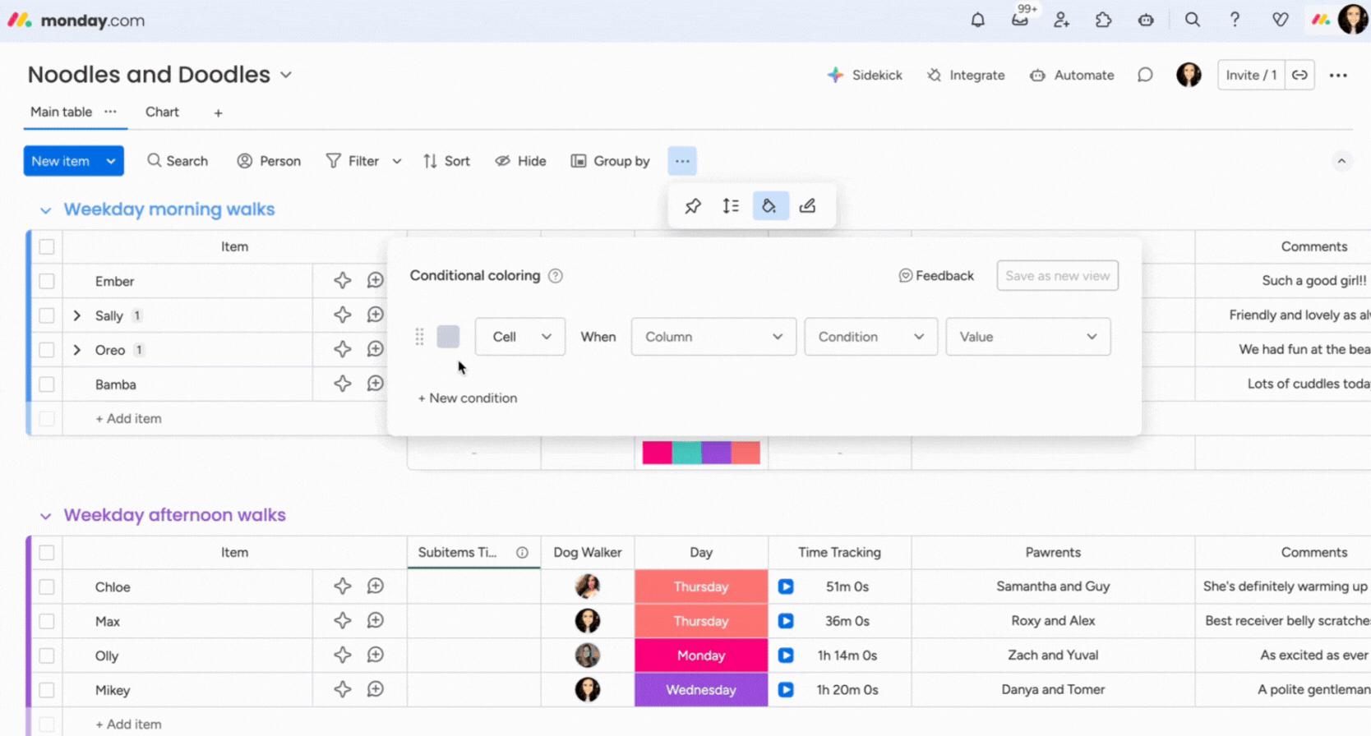Viewport: 1371px width, 736px height.
Task: Expand Sally's subitems
Action: 77,315
